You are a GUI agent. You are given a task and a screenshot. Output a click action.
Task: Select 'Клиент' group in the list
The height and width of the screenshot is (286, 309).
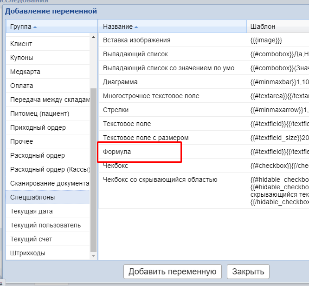click(21, 44)
